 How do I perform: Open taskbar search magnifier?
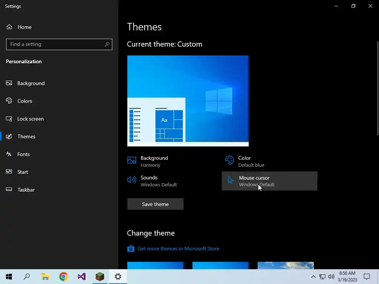(27, 277)
